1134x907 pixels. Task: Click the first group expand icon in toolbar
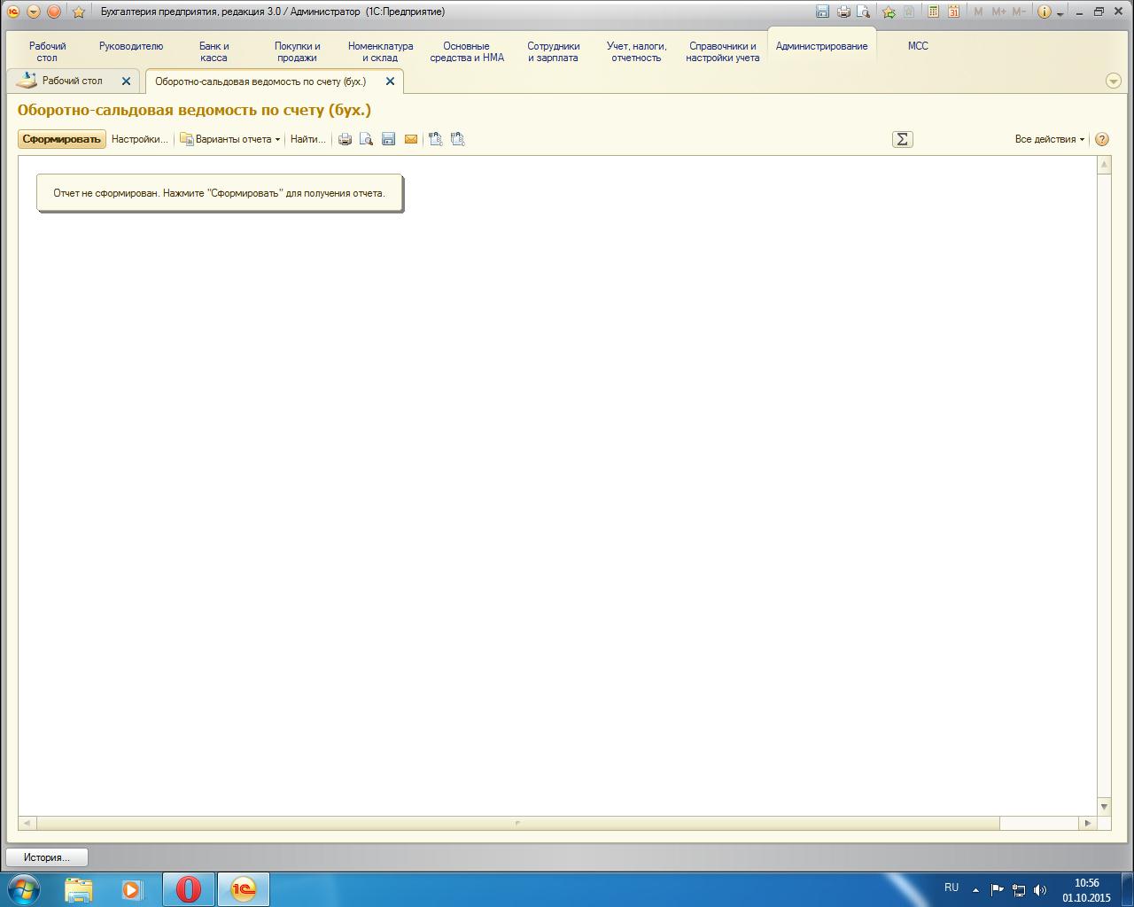tap(435, 139)
